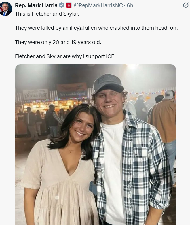Click the "Devil's Foot" sign in the photo
The height and width of the screenshot is (225, 190).
pyautogui.click(x=35, y=94)
